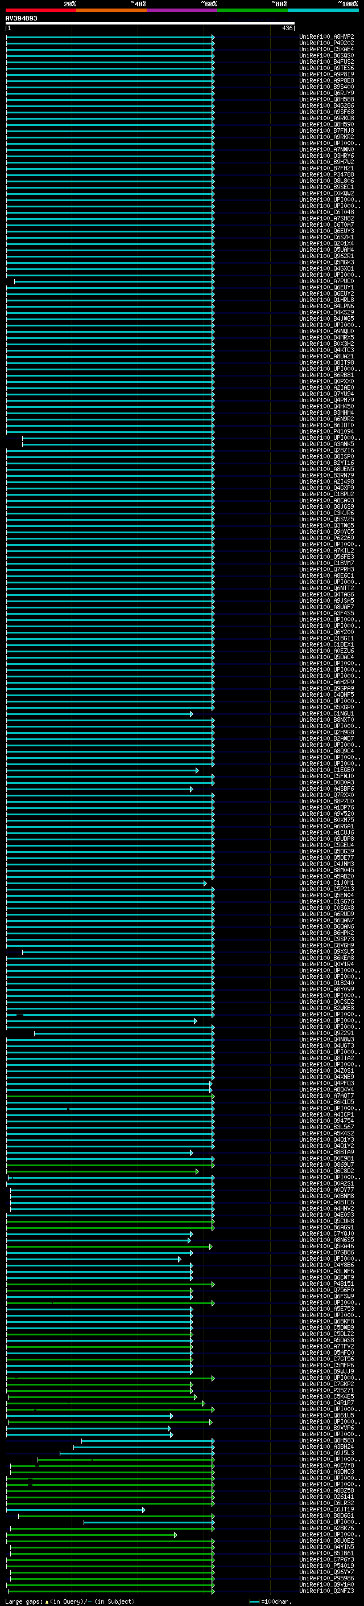The width and height of the screenshot is (364, 1606).
Task: Click the UniRef100_B4JWG5 label
Action: point(326,318)
